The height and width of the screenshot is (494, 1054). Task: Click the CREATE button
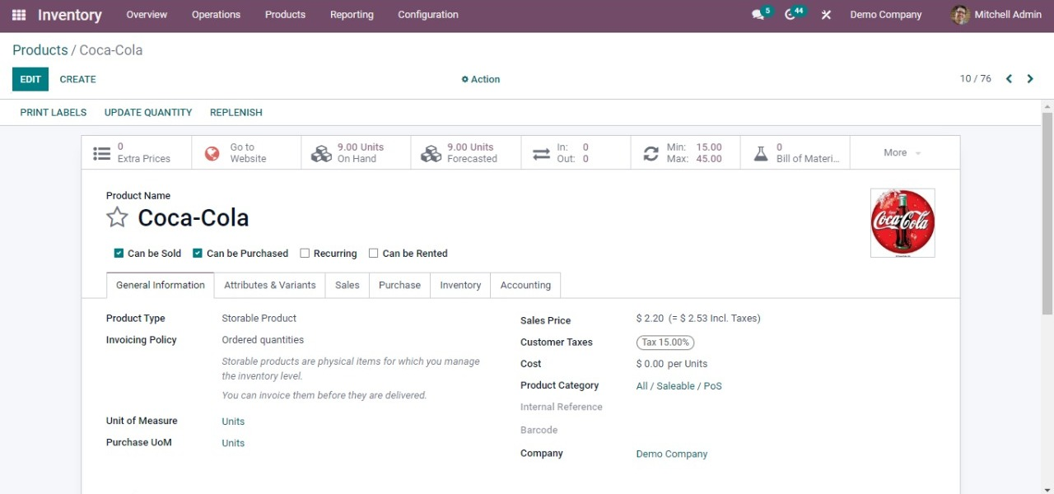[x=78, y=79]
